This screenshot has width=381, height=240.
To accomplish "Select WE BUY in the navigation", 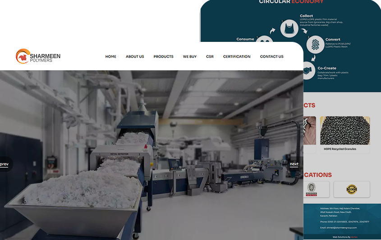I will tap(189, 57).
